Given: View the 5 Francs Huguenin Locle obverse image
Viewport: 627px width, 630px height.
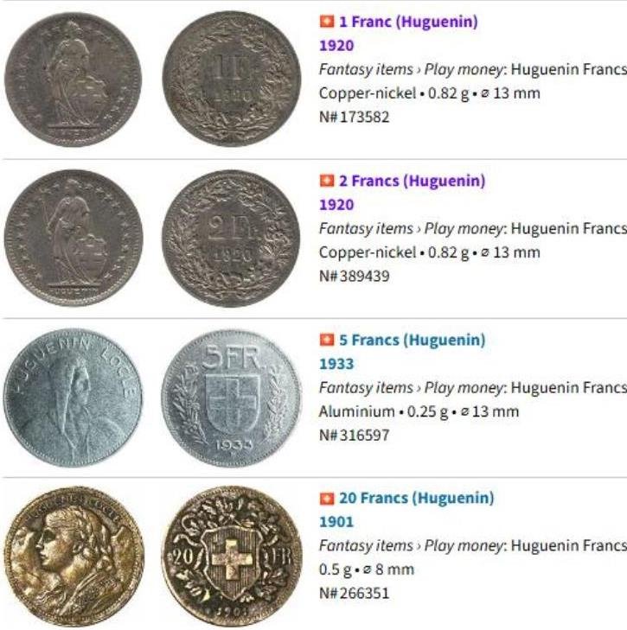Looking at the screenshot, I should click(73, 398).
